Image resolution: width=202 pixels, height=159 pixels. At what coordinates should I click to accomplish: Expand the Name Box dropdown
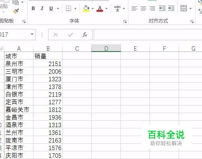coord(32,34)
